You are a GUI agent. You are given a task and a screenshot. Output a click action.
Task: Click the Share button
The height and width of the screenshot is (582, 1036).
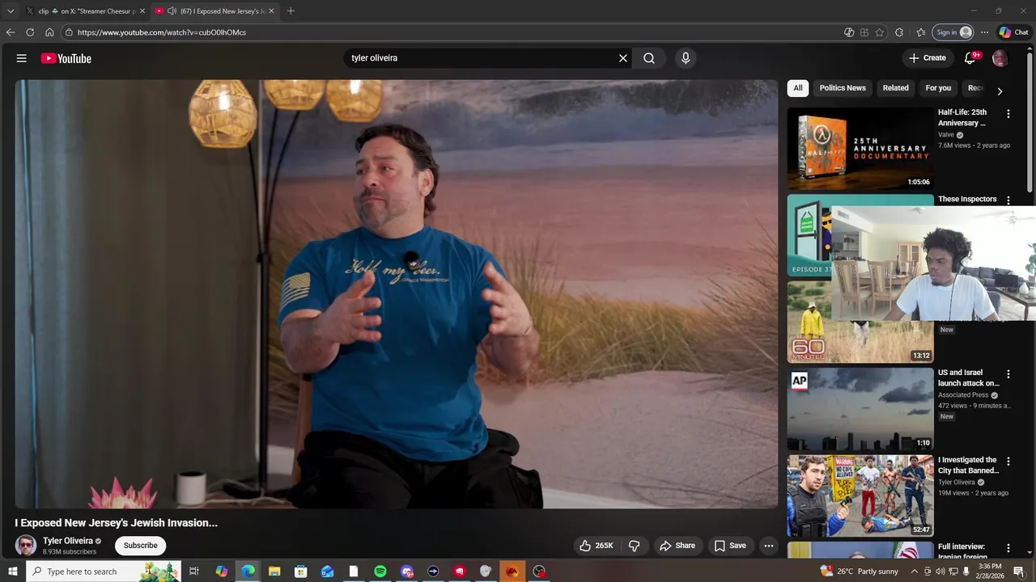[x=677, y=546]
